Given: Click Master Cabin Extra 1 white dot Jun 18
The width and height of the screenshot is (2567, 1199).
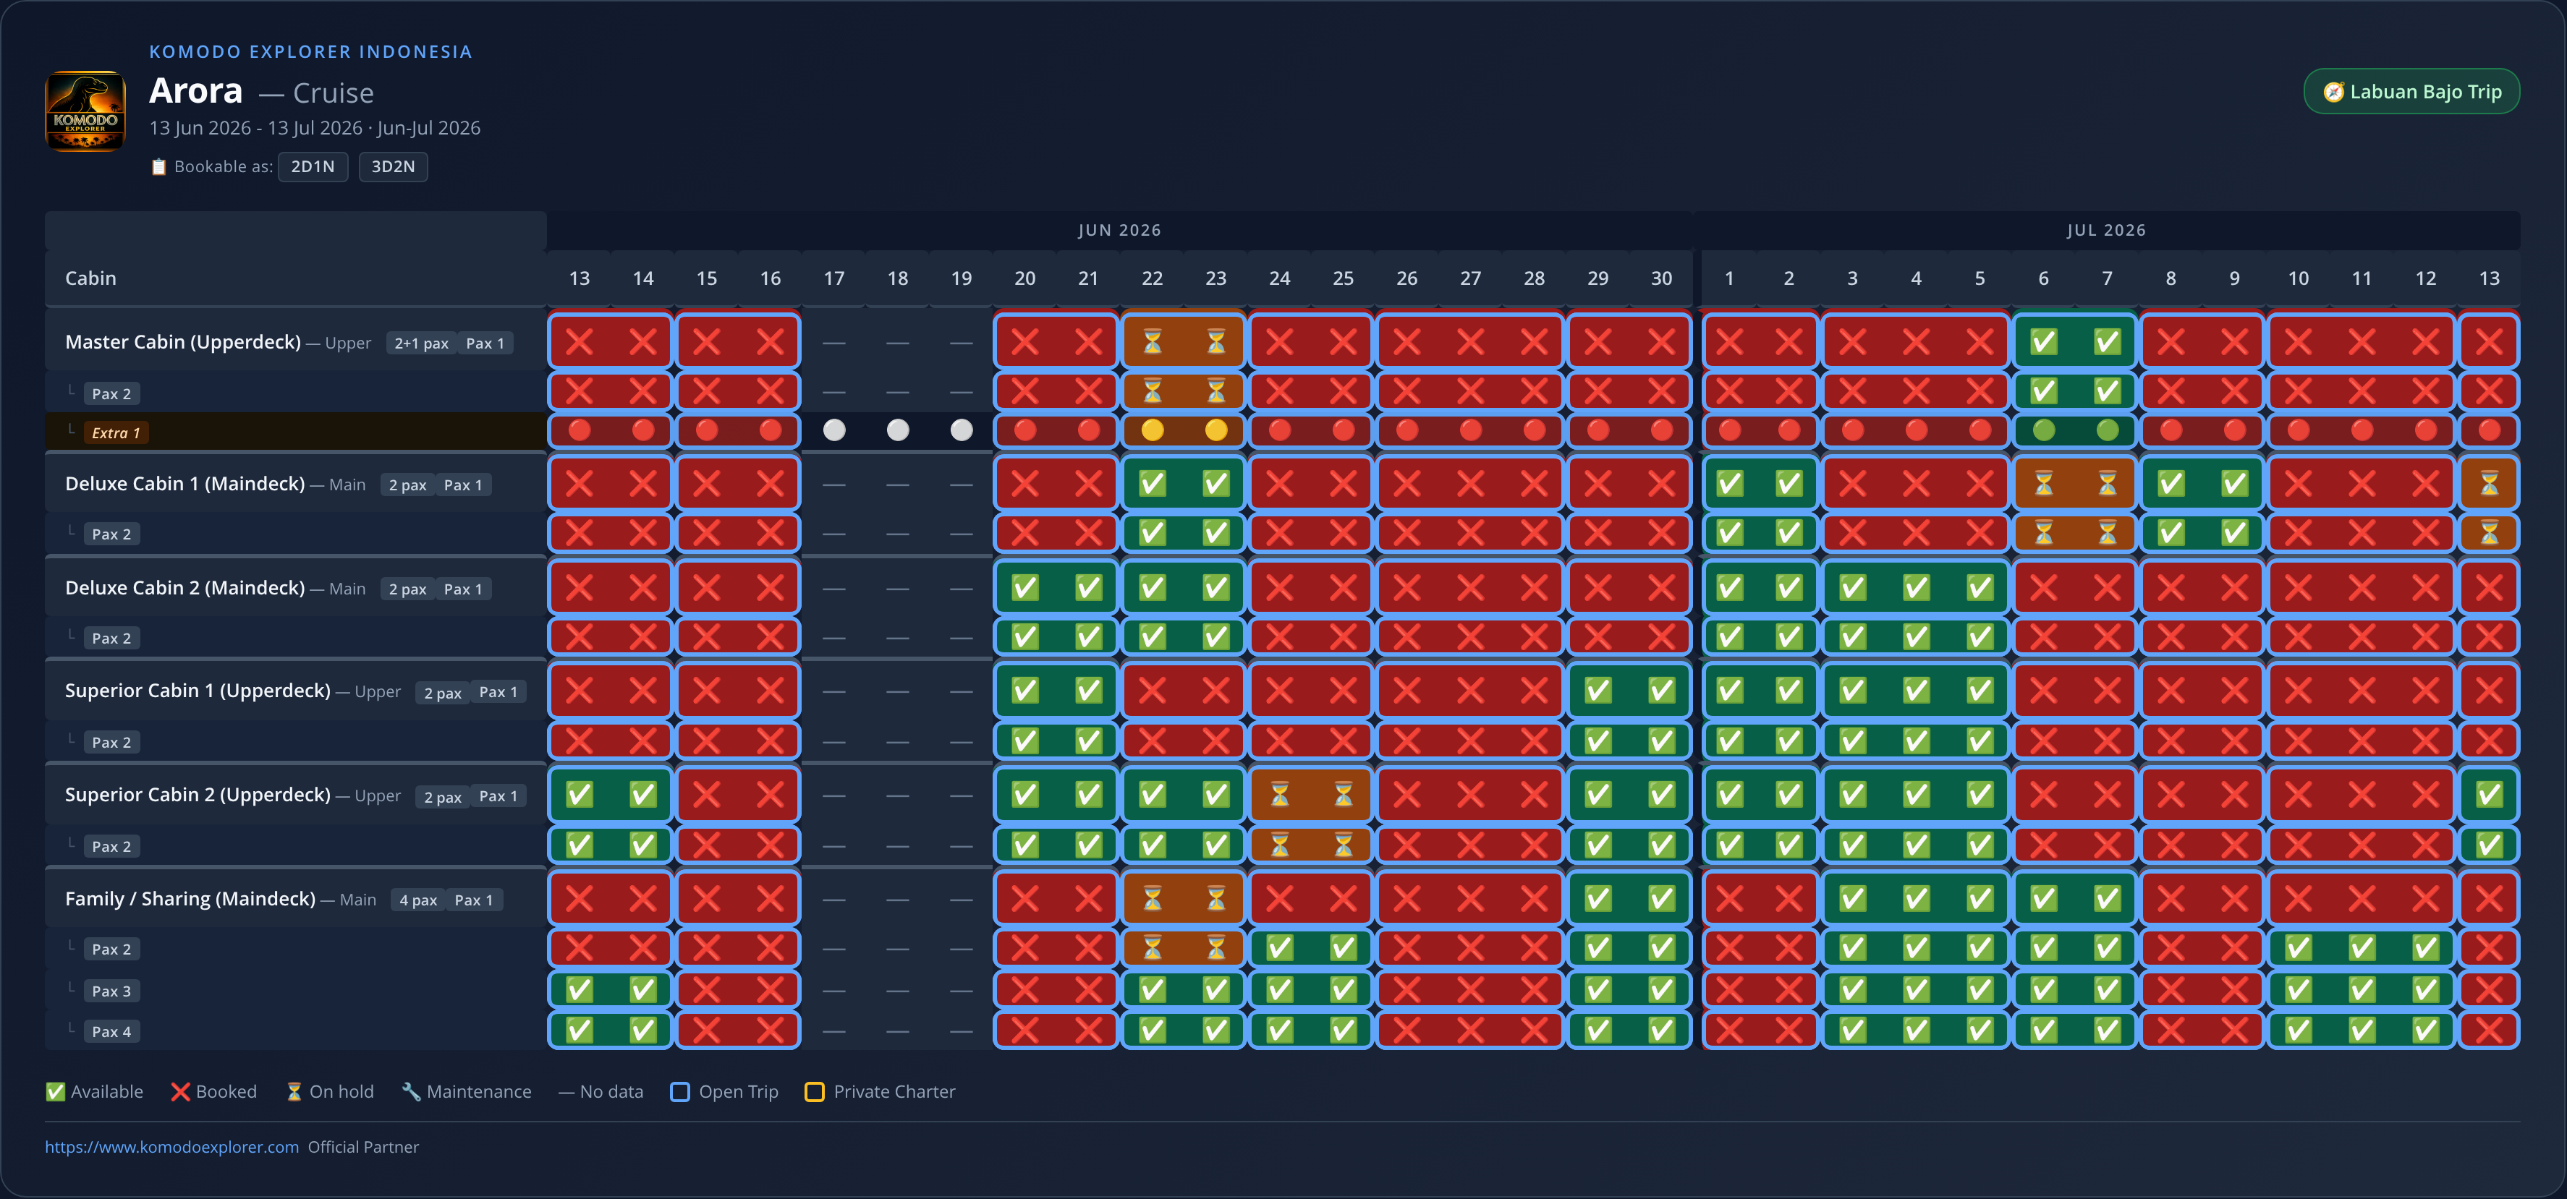Looking at the screenshot, I should [898, 430].
